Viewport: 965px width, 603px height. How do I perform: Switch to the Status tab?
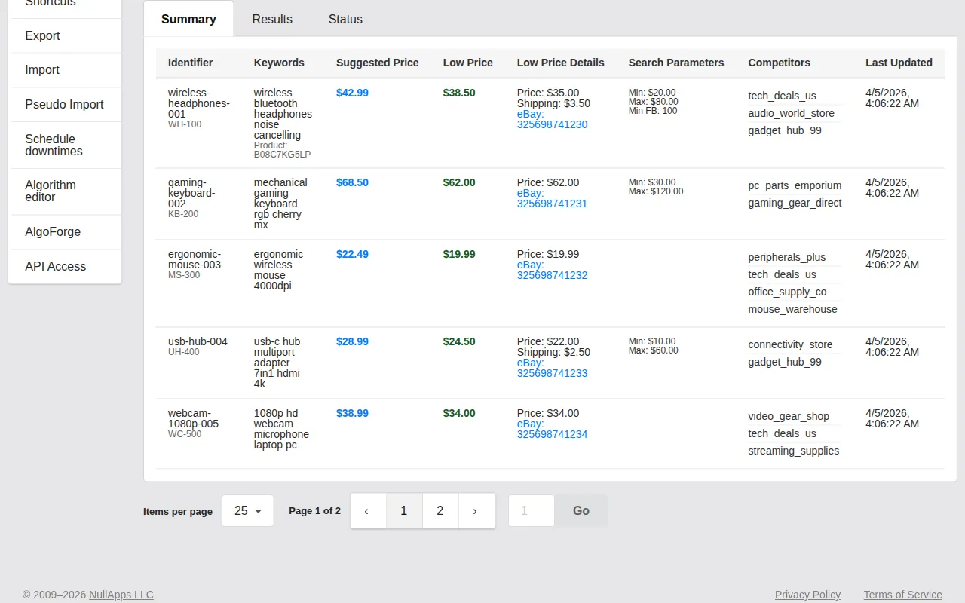click(345, 19)
